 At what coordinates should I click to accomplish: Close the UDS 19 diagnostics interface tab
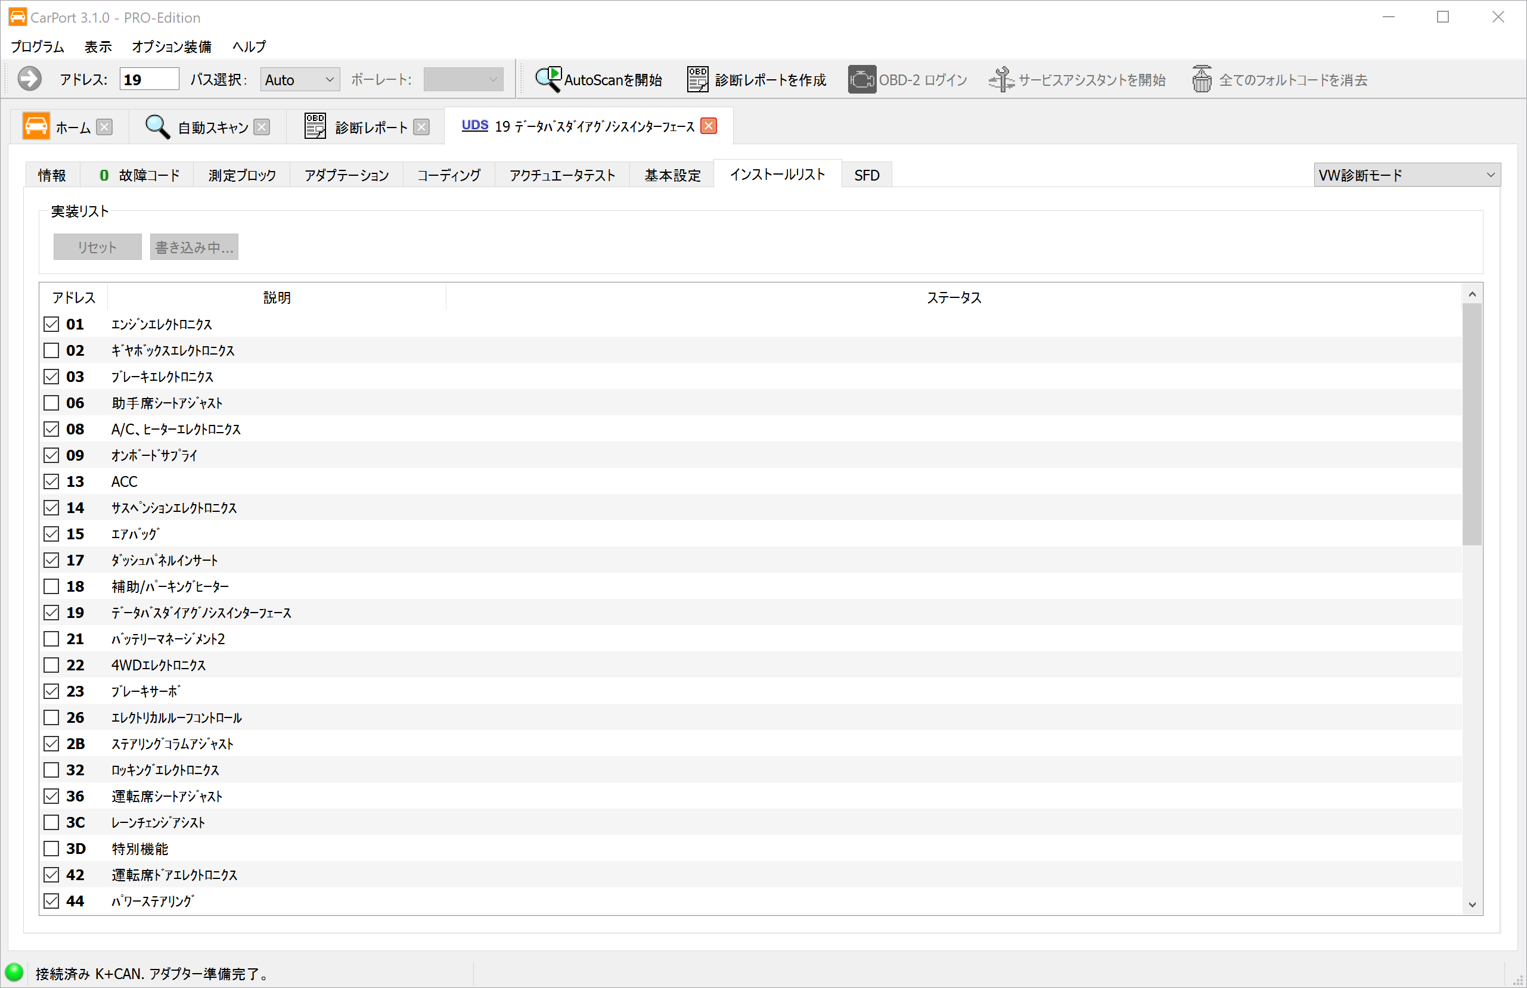(x=708, y=126)
